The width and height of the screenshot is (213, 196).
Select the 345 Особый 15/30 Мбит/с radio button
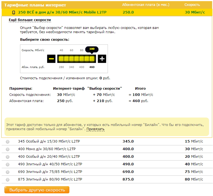(8, 141)
